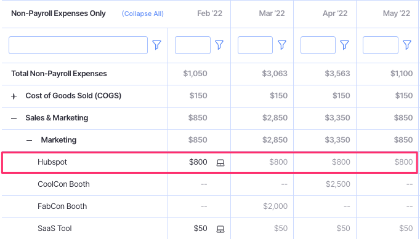The height and width of the screenshot is (239, 420).
Task: Click SaaS Tool's $50 value for Apr '22
Action: [x=344, y=229]
